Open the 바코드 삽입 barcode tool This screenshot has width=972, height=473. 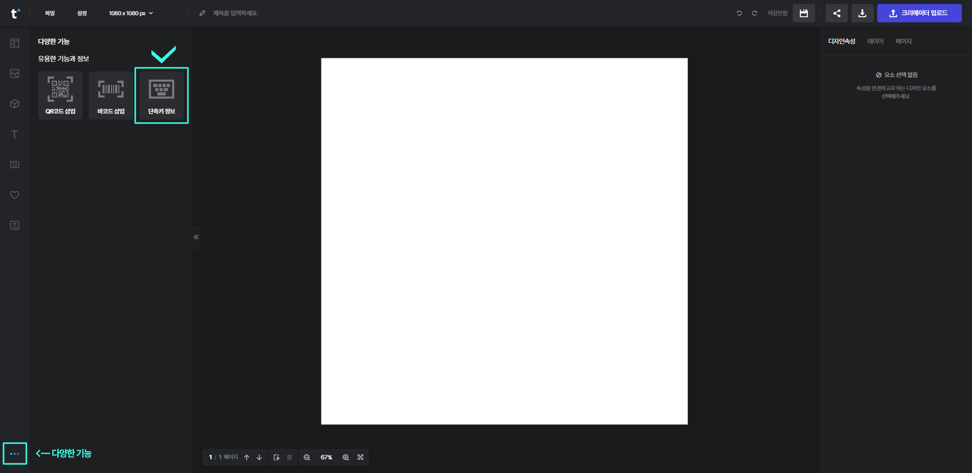pos(111,95)
